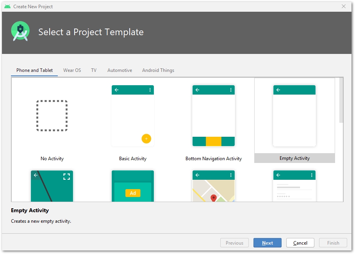
Task: Click the template list vertical scrollbar
Action: pos(341,100)
